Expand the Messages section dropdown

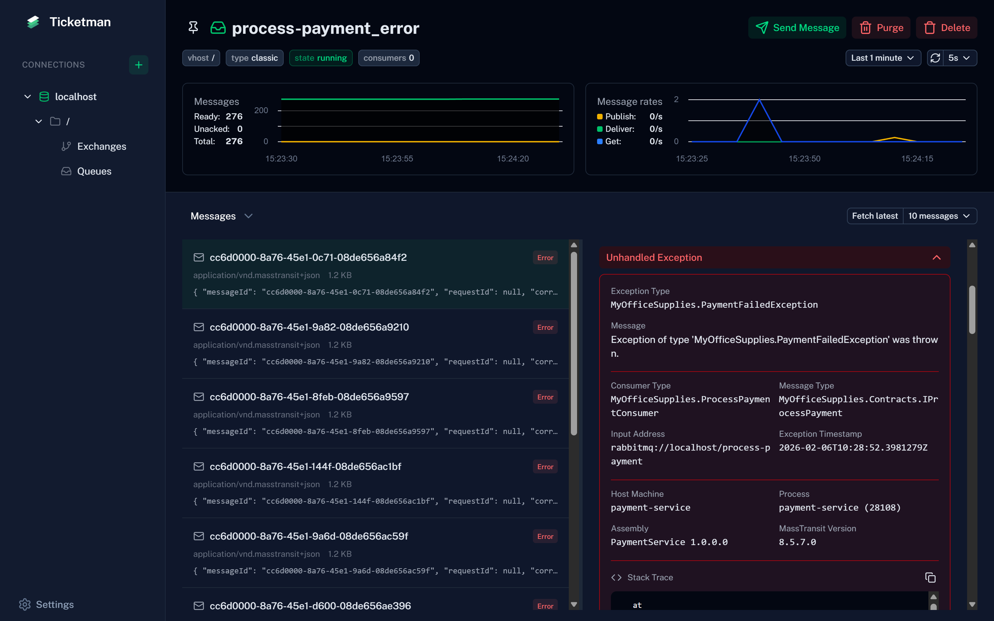click(248, 216)
